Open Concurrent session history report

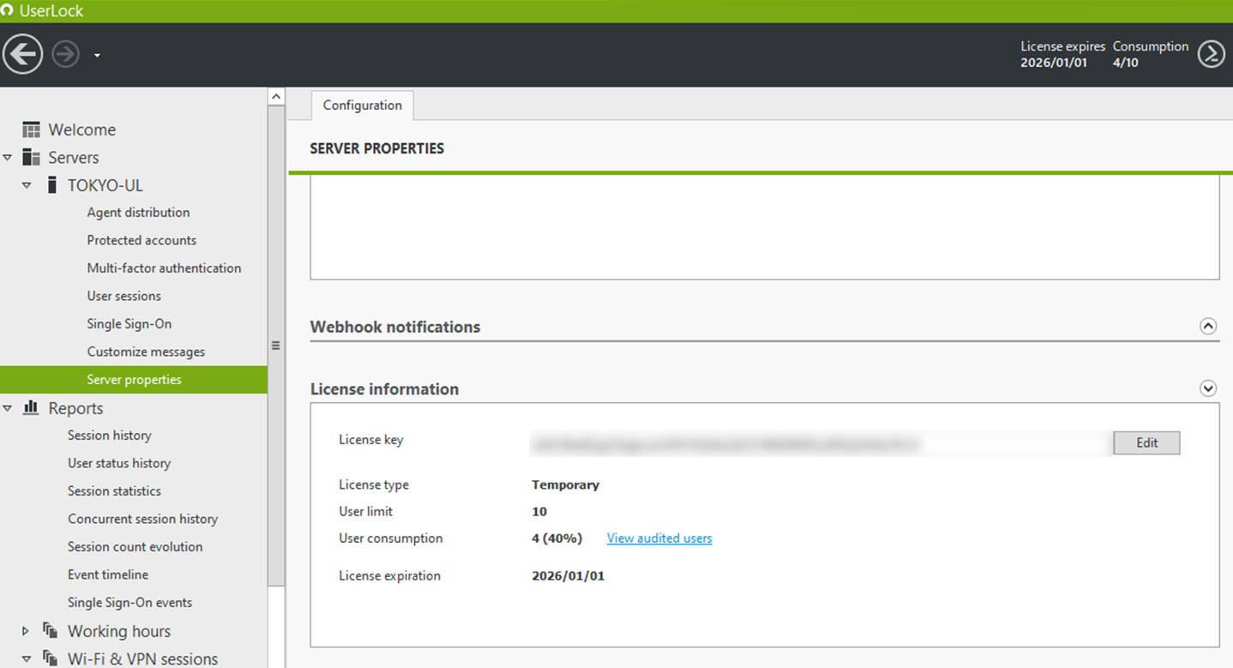(142, 519)
